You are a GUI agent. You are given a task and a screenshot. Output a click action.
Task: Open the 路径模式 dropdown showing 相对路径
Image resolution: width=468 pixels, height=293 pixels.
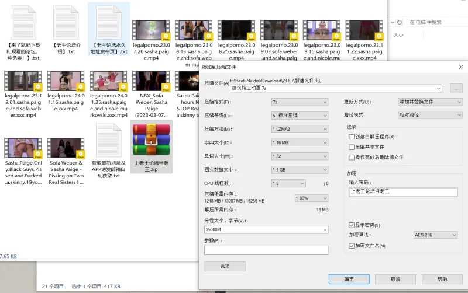pos(430,114)
